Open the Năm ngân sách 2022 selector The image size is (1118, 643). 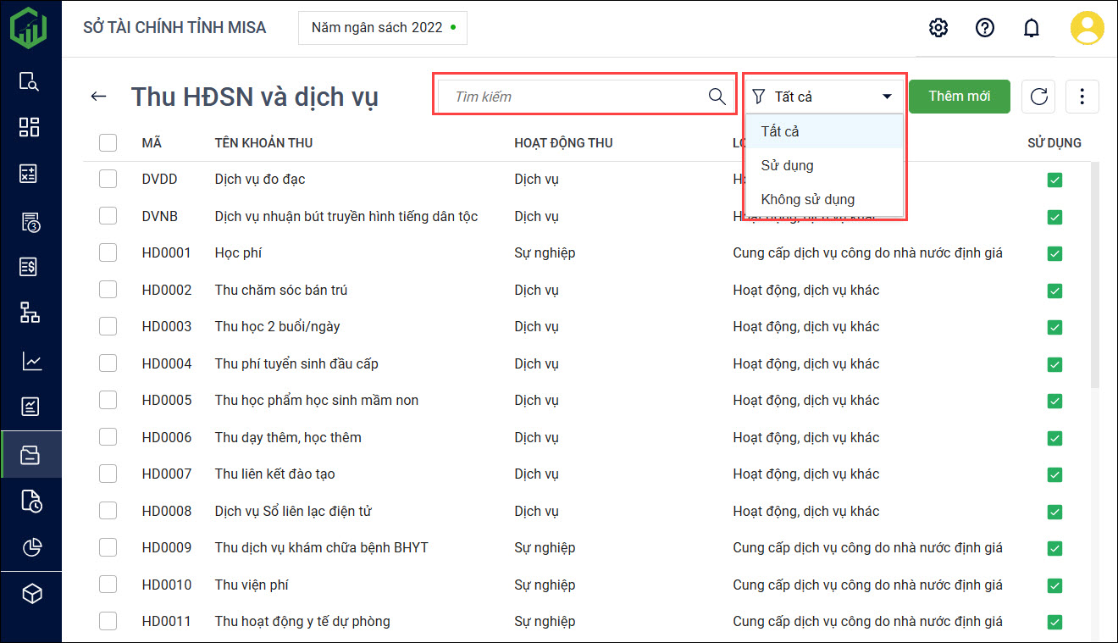pyautogui.click(x=383, y=28)
